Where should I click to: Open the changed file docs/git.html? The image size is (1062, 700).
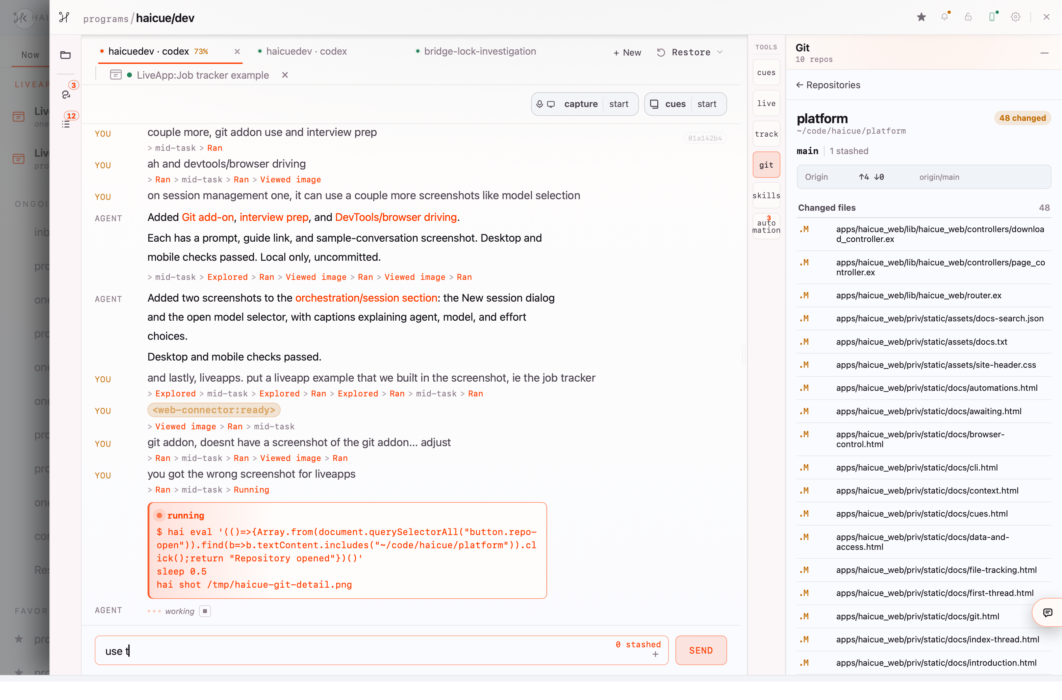pos(923,616)
